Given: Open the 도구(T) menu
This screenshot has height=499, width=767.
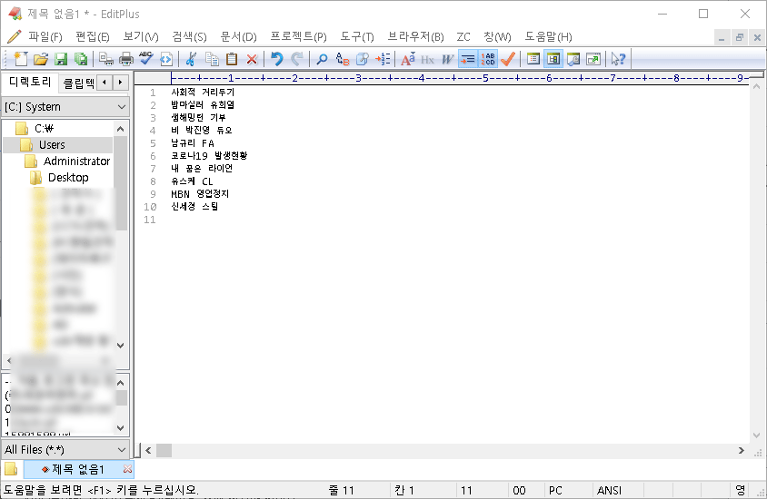Looking at the screenshot, I should 357,36.
